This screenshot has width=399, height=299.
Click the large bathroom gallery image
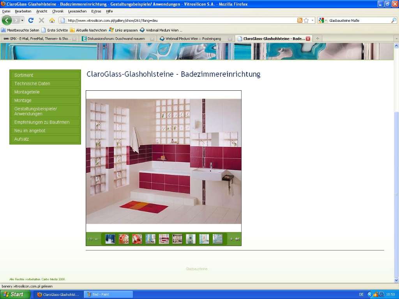coord(164,161)
